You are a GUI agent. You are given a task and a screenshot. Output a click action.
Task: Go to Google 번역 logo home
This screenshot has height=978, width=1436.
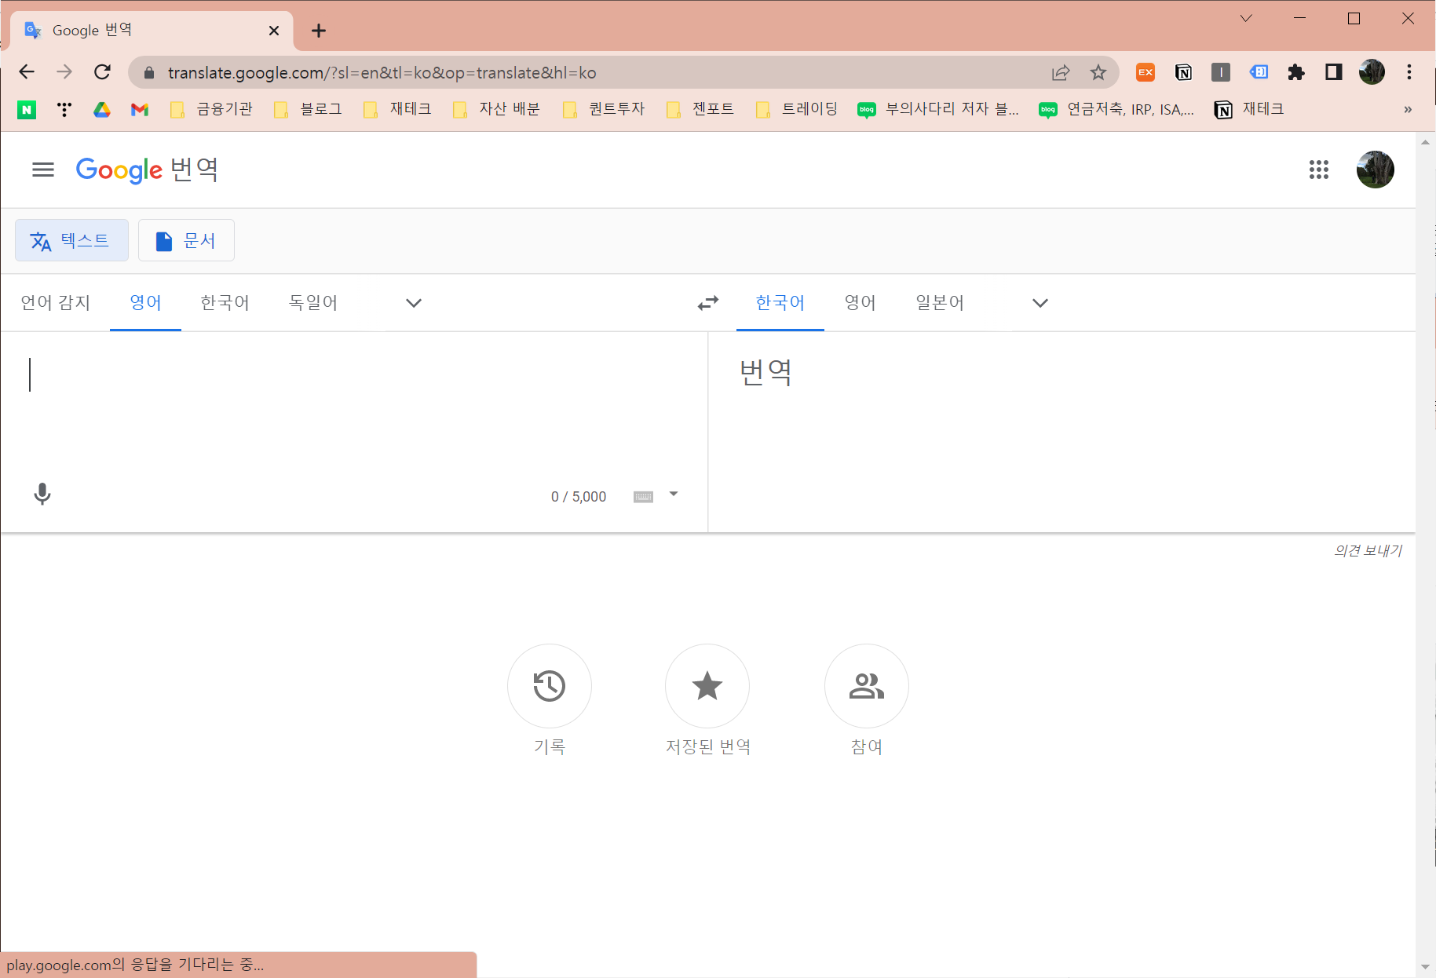tap(147, 170)
